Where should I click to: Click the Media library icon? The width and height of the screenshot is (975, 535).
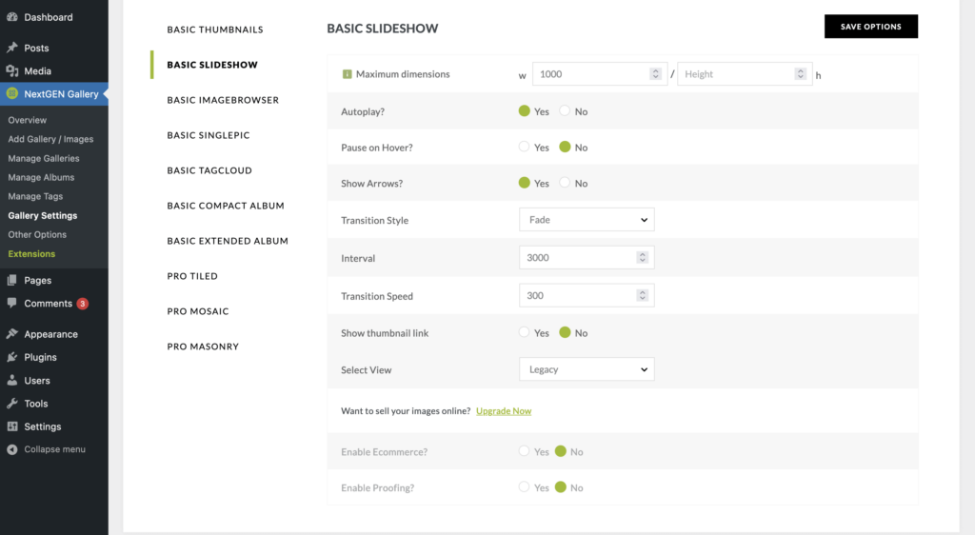[11, 70]
